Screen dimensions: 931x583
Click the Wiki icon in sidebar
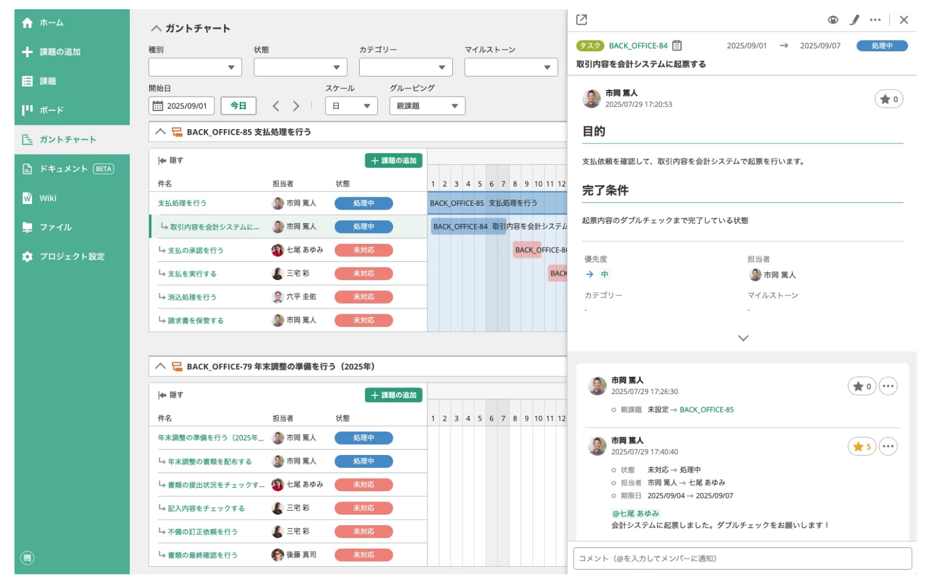[27, 198]
